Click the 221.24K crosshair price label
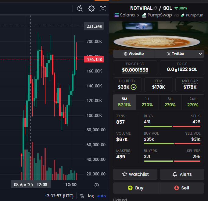Viewport: 208px width, 201px height. pos(94,26)
